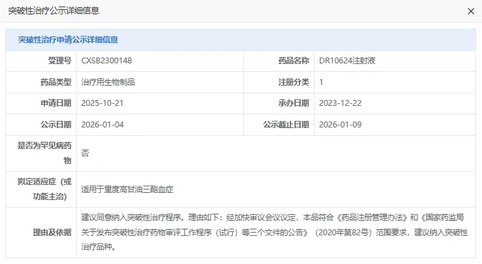This screenshot has height=264, width=482.
Task: Click the 理由及依据 reasoning paragraph
Action: tap(275, 232)
